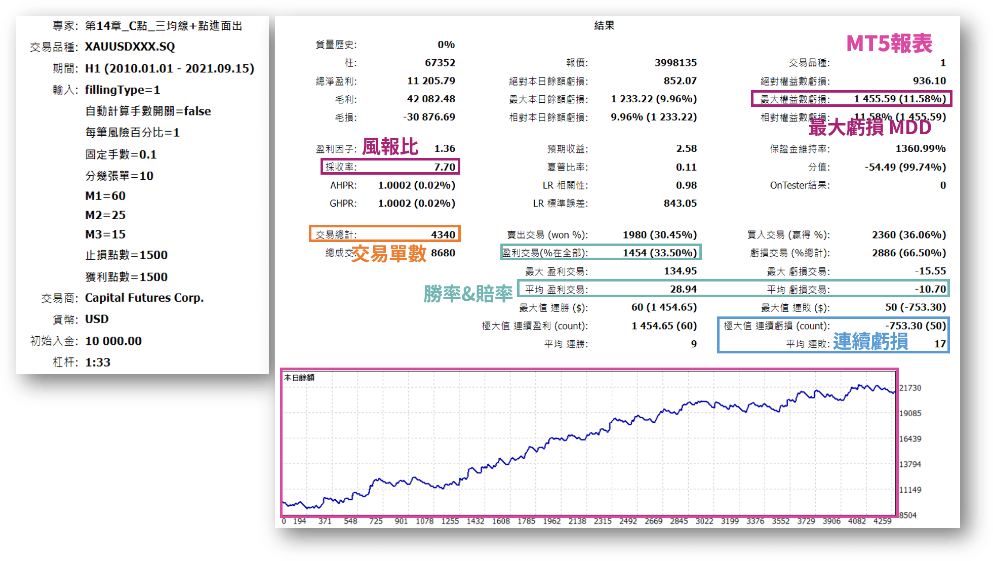Select the 初始入金 10 000.00 field
The width and height of the screenshot is (993, 561).
point(113,341)
